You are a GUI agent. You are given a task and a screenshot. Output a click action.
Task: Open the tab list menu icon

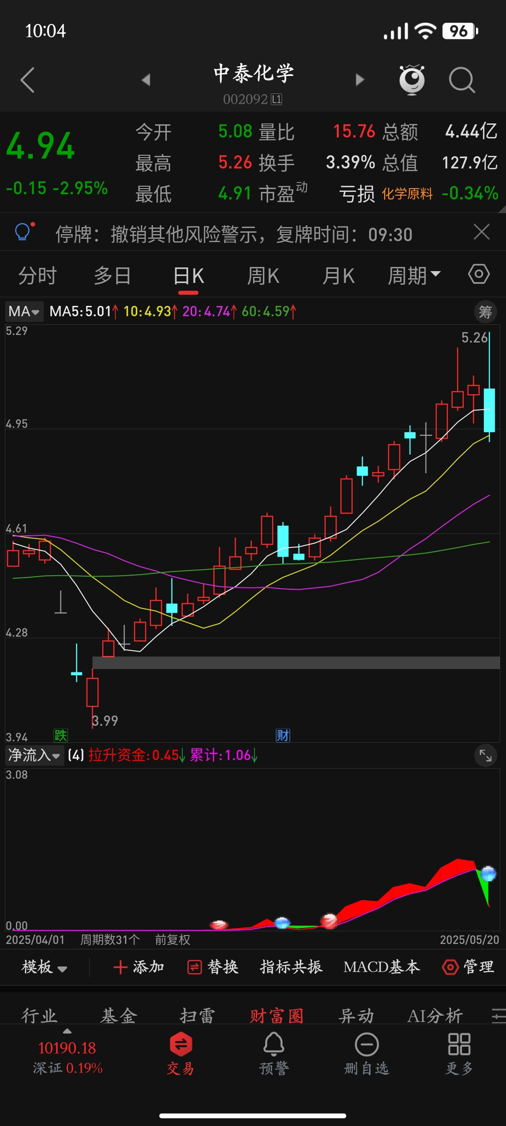coord(499,1016)
